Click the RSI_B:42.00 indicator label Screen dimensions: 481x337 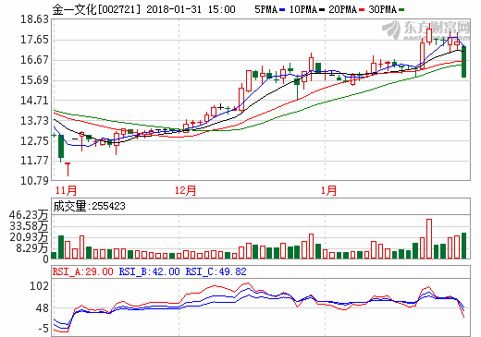coord(149,271)
